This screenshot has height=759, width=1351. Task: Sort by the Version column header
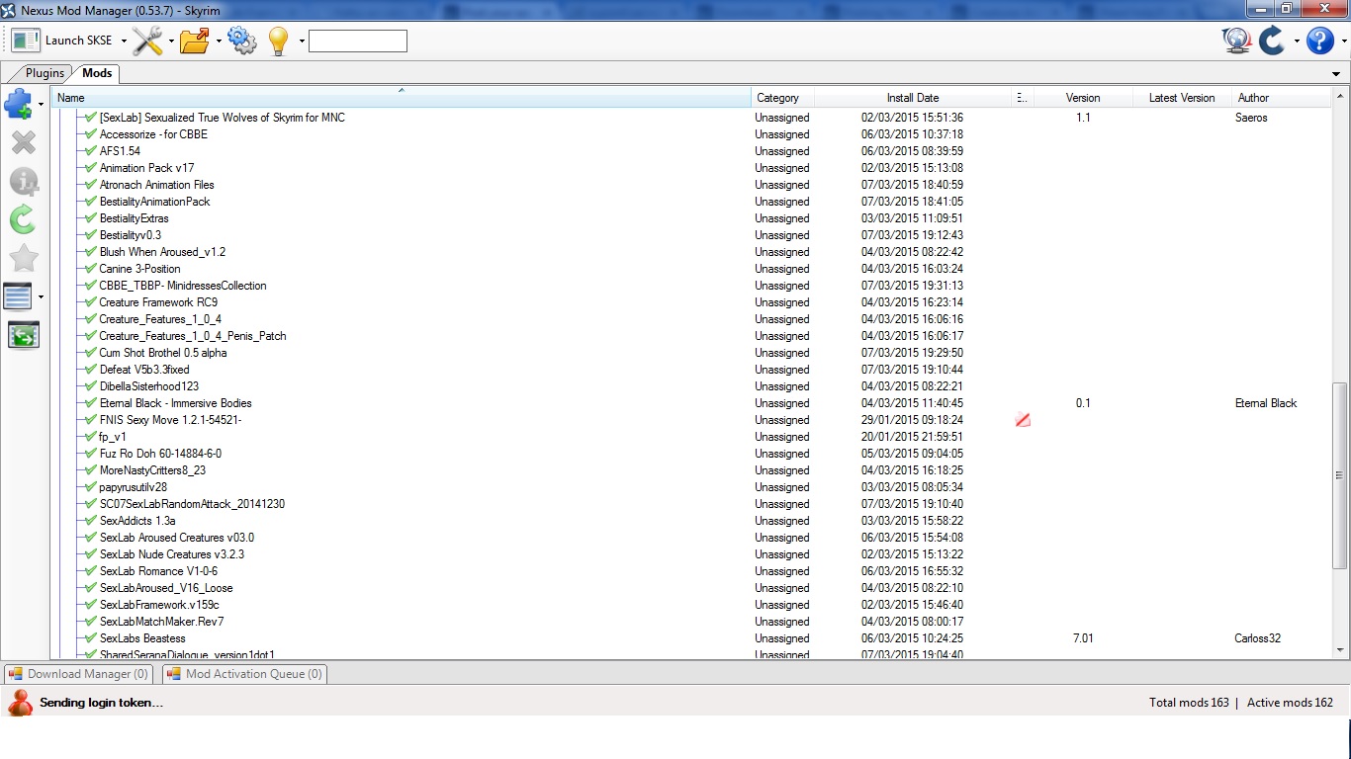coord(1083,98)
